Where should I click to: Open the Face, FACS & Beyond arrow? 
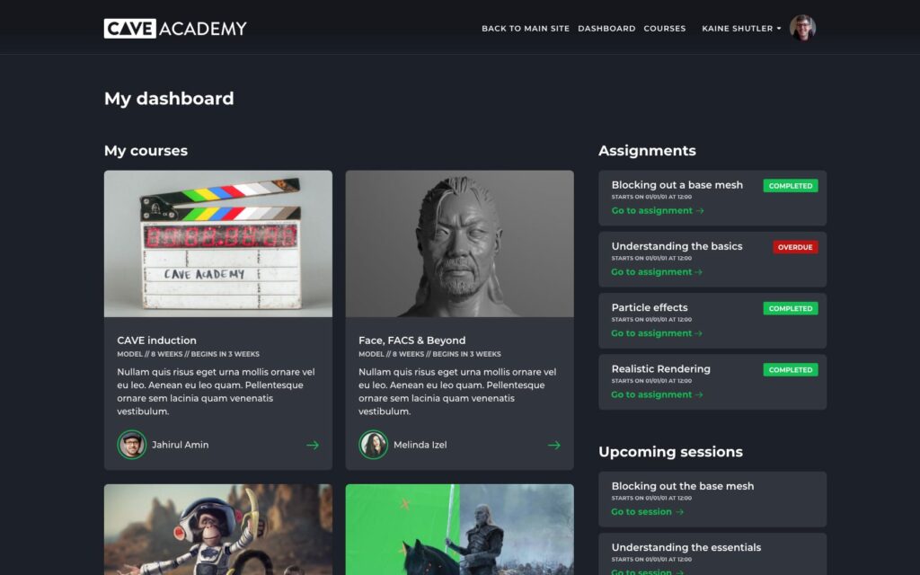click(553, 446)
